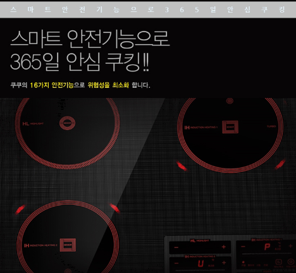The height and width of the screenshot is (273, 296).
Task: Click the HL HIGHLIGHT label on burner
Action: [33, 124]
